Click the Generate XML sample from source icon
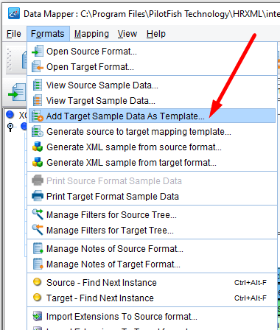Screen dimensions: 280x330 point(38,147)
